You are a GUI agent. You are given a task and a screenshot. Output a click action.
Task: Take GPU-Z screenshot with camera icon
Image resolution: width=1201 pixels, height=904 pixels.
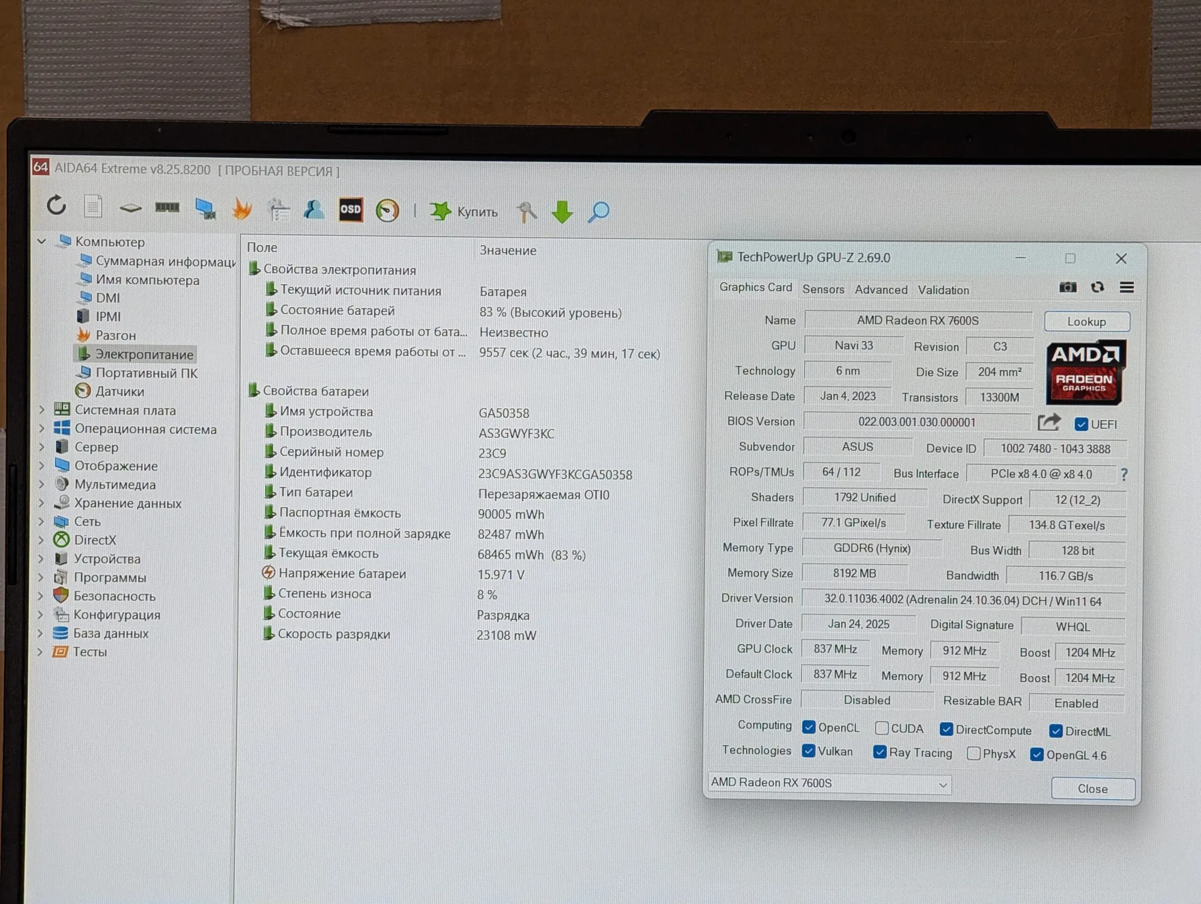coord(1068,287)
